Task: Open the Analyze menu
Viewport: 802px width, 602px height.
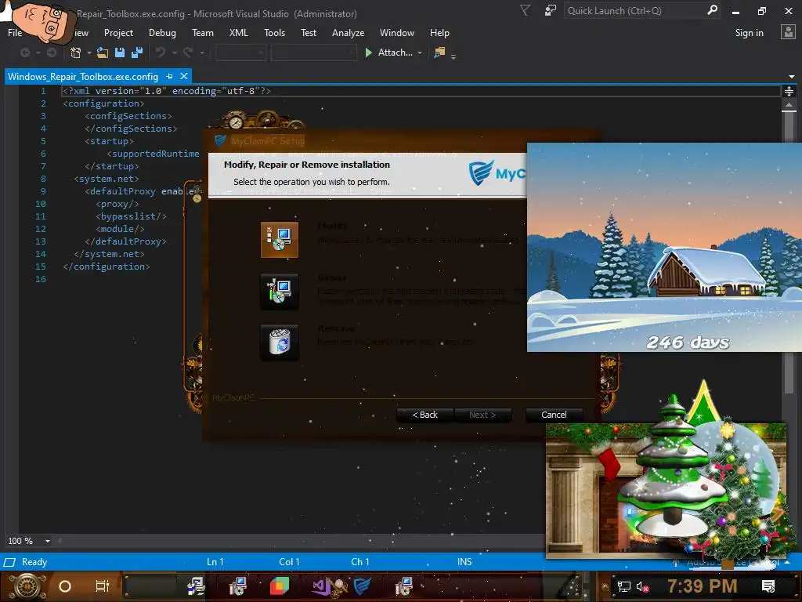Action: coord(348,33)
